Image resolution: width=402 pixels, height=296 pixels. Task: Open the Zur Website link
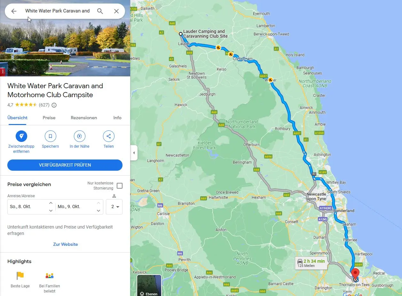pos(66,244)
